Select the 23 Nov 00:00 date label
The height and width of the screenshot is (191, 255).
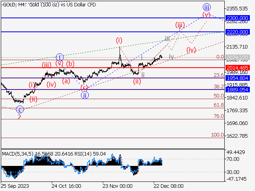pos(118,186)
